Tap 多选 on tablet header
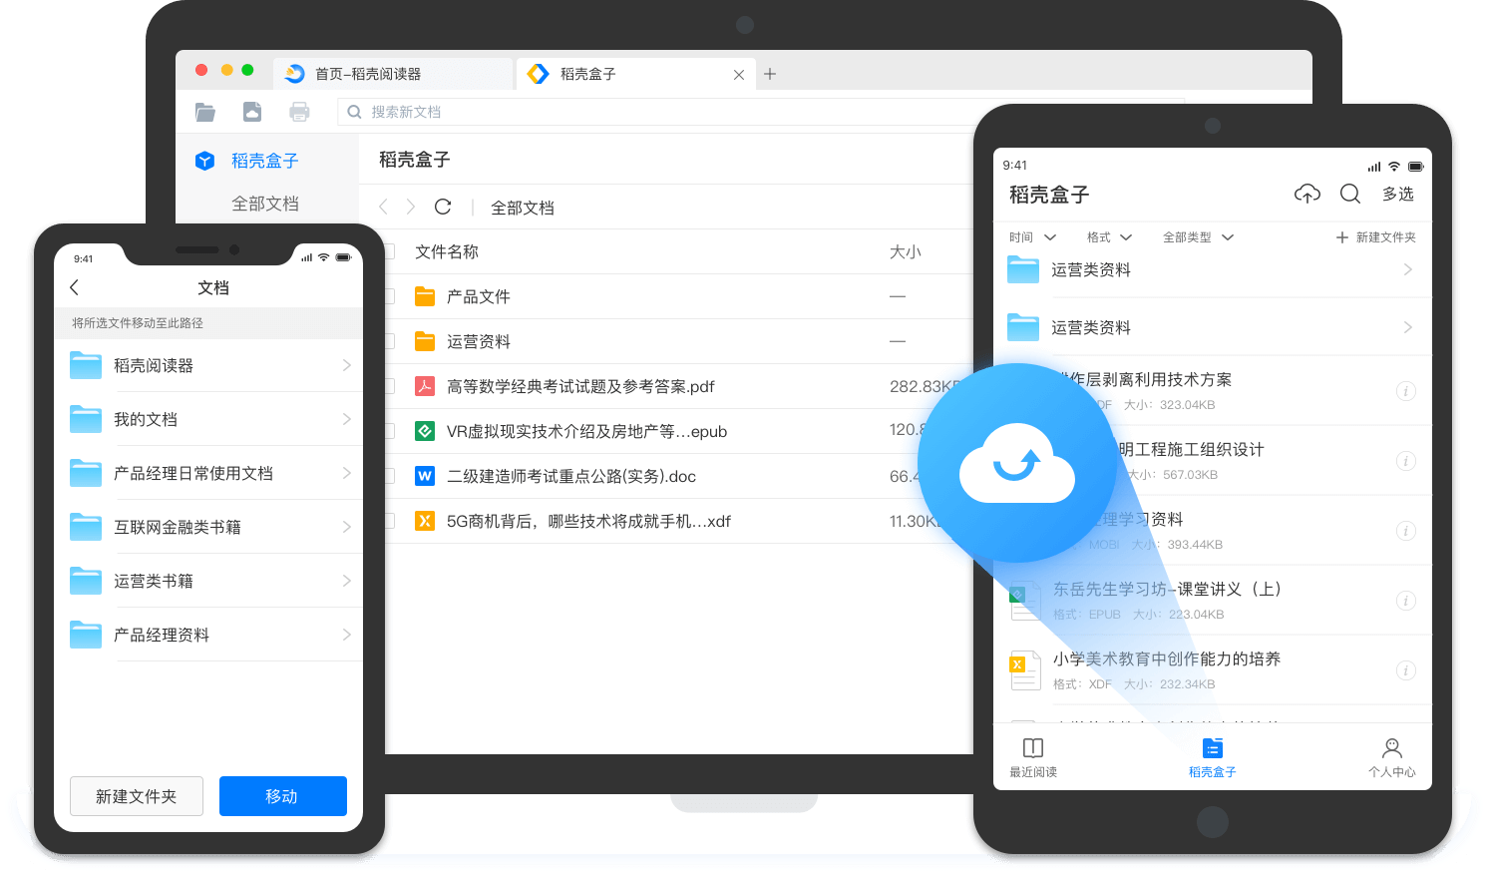Image resolution: width=1488 pixels, height=874 pixels. coord(1398,194)
